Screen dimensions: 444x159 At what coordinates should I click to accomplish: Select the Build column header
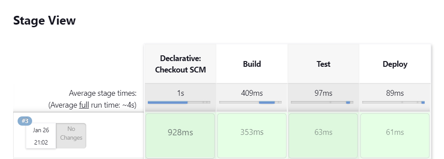tap(252, 64)
